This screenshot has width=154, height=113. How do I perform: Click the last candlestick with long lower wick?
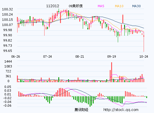(144, 42)
